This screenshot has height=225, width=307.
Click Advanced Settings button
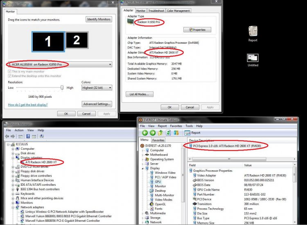(97, 104)
